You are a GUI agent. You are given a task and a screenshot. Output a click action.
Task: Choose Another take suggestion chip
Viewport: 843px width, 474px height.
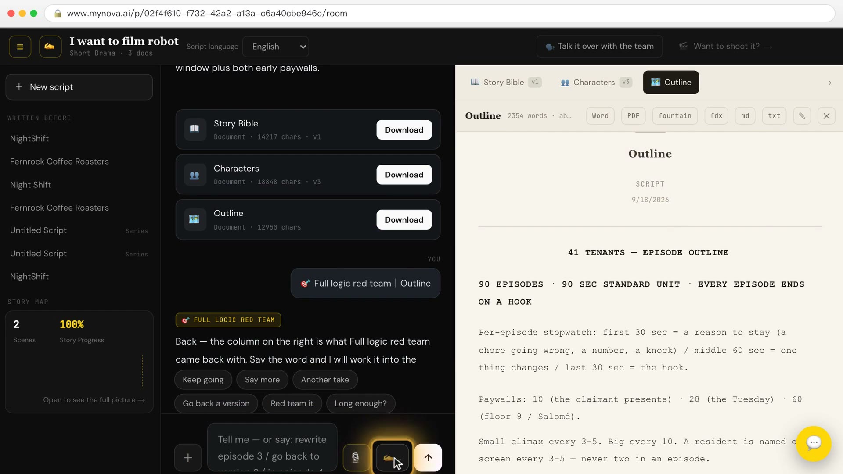325,380
